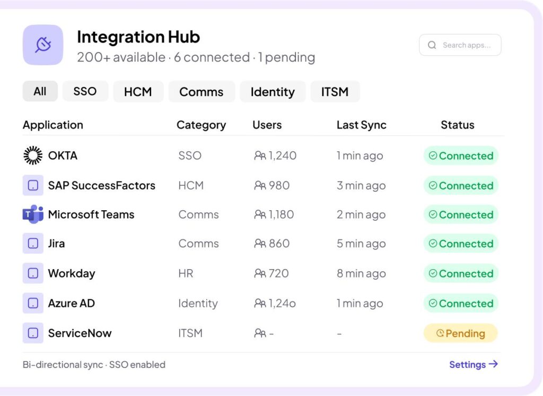
Task: Click the HR category cell for Workday
Action: pos(186,273)
